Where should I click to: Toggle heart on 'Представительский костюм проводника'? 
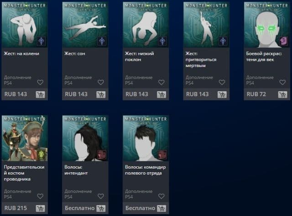coord(40,196)
